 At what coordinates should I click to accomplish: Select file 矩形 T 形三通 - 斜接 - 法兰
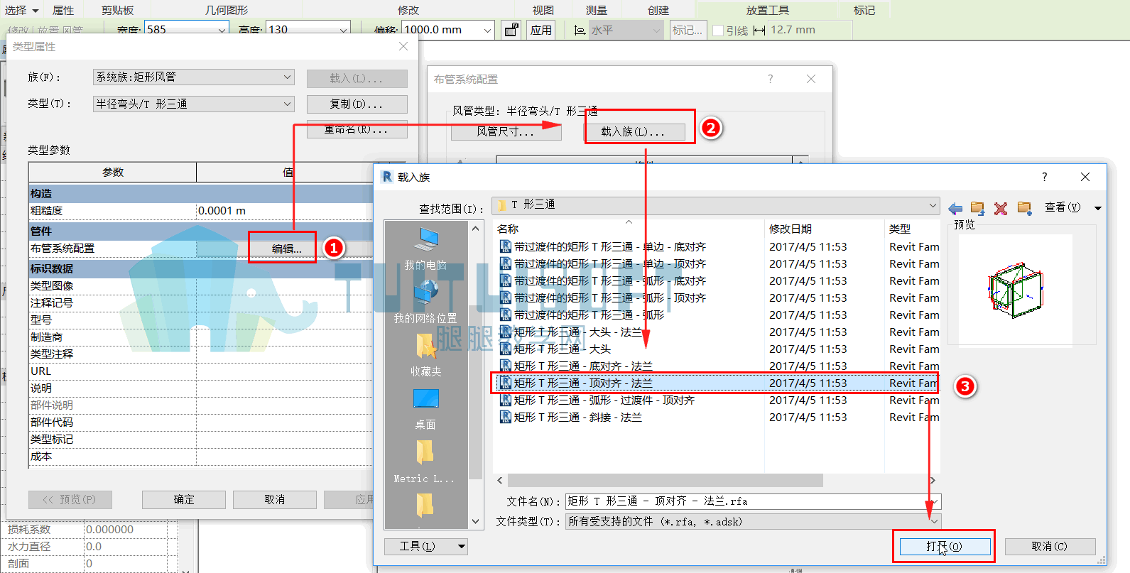coord(571,418)
